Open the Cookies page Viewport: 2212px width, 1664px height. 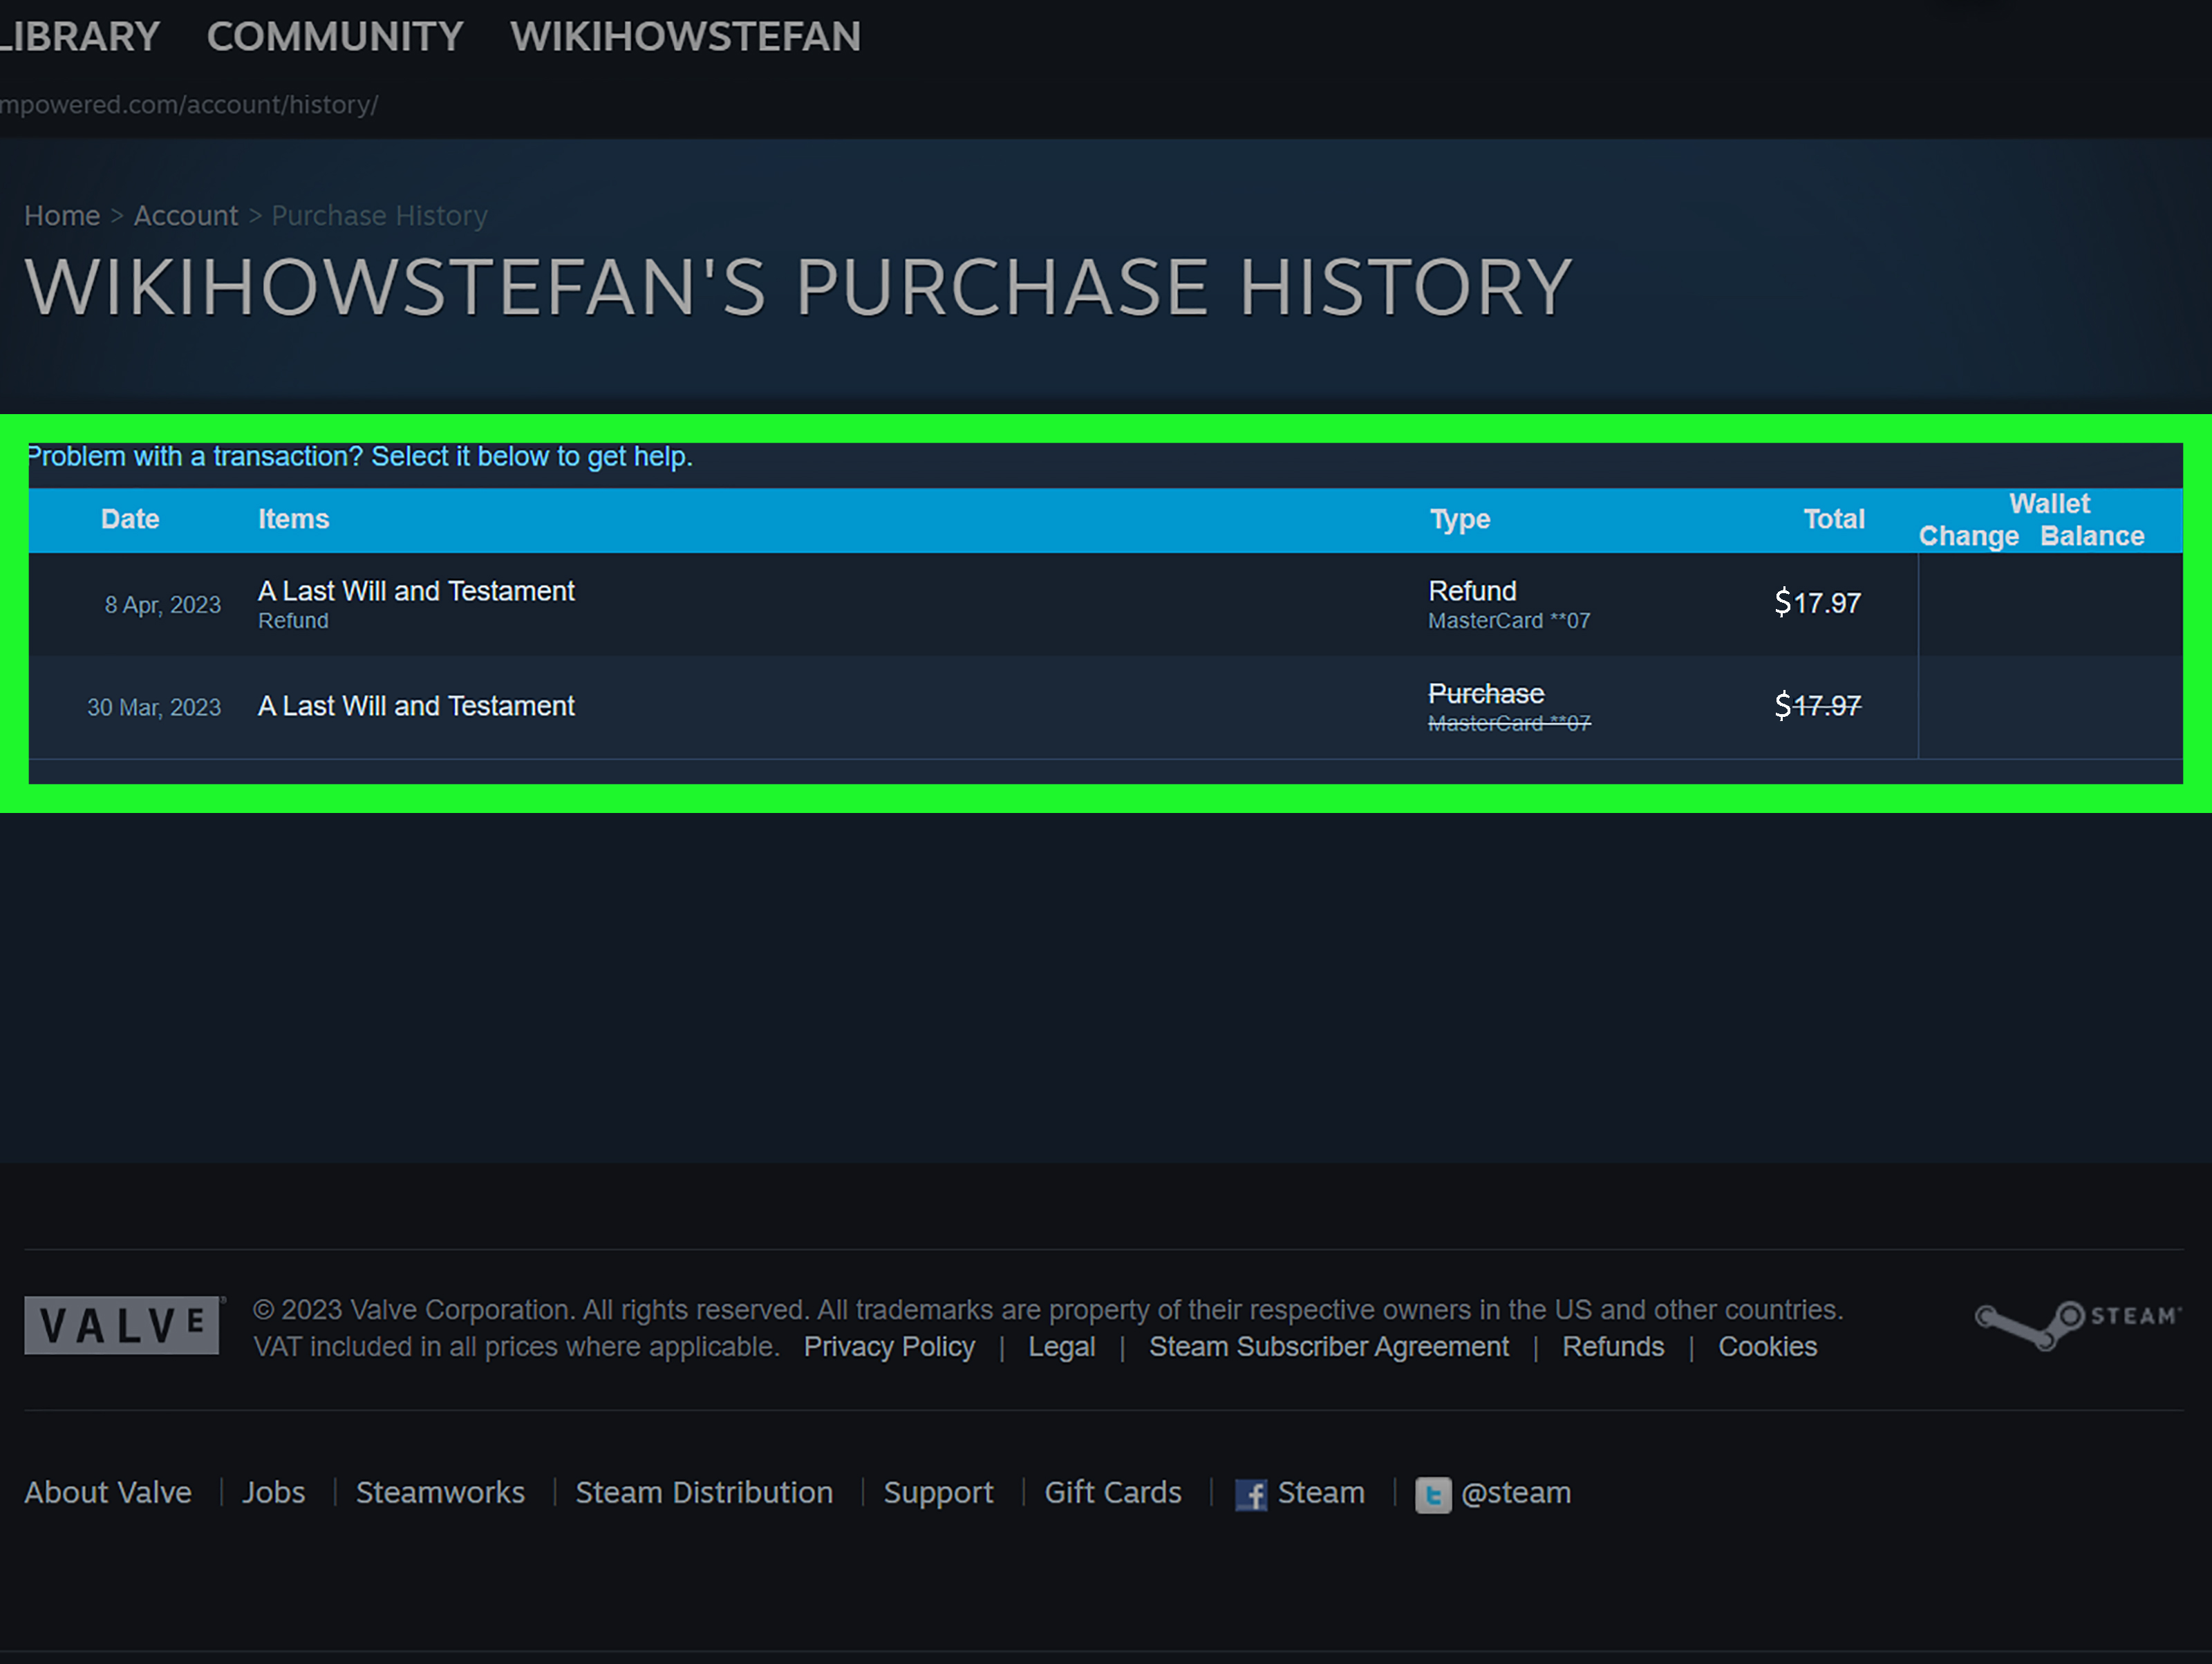(x=1766, y=1346)
